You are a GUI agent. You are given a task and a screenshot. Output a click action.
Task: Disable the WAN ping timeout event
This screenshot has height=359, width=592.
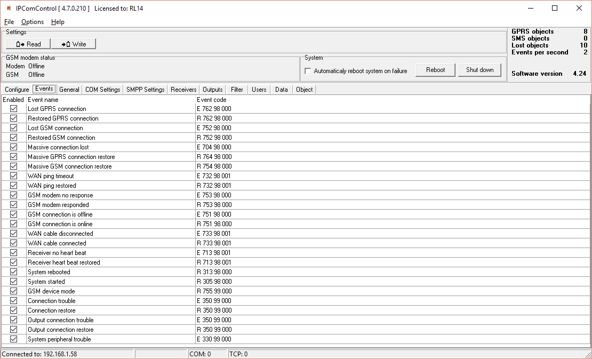(14, 176)
